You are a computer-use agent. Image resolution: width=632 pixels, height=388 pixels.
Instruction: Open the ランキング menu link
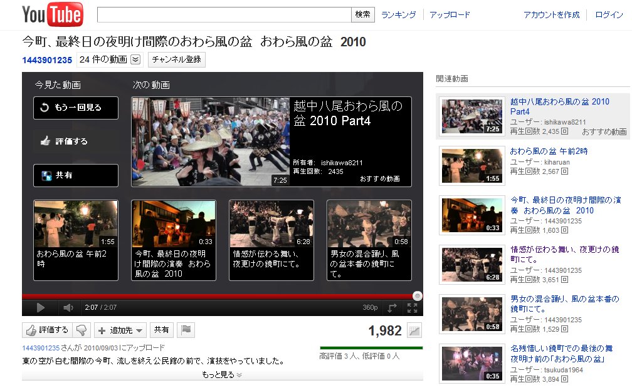398,15
